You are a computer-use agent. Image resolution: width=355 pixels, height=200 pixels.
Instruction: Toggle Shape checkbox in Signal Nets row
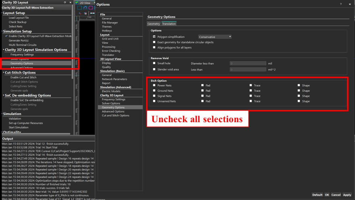(299, 96)
